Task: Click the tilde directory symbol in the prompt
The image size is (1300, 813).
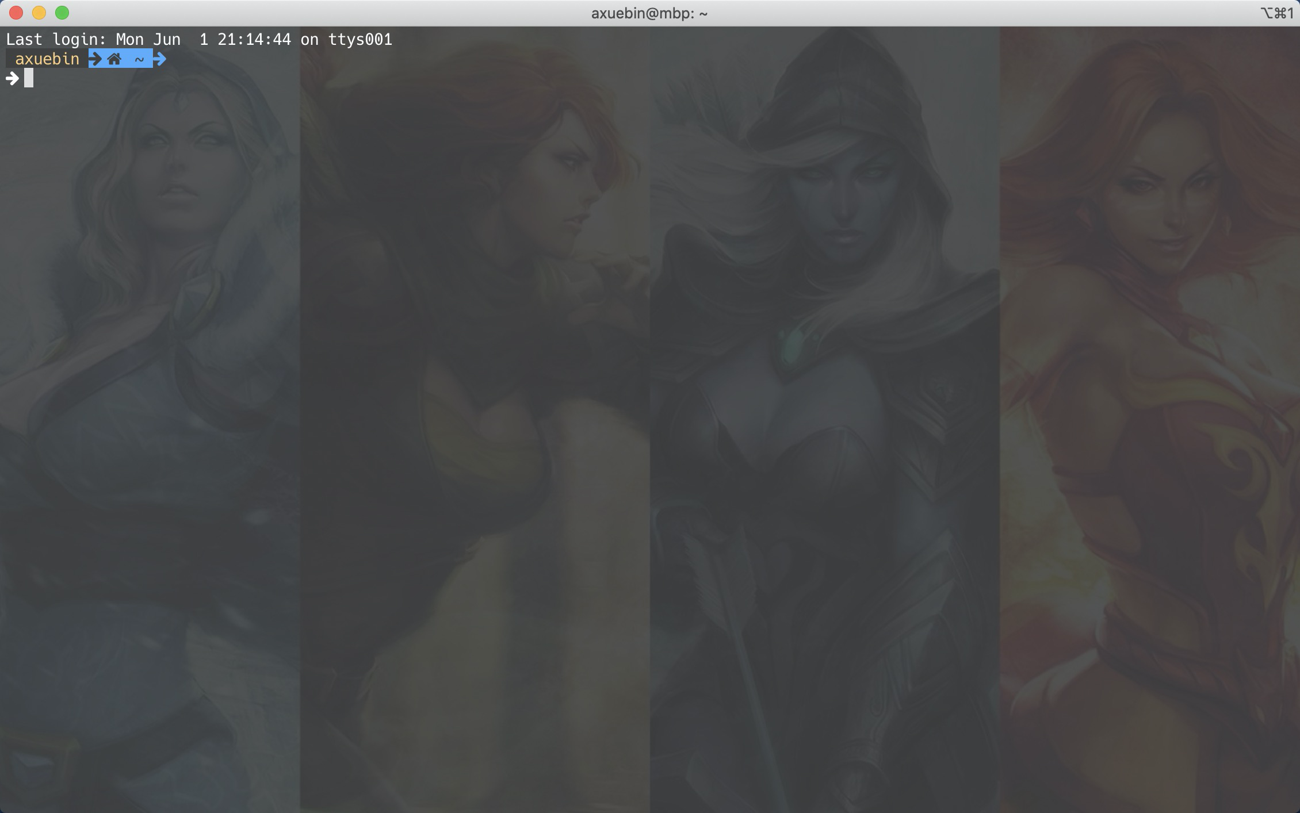Action: tap(139, 59)
